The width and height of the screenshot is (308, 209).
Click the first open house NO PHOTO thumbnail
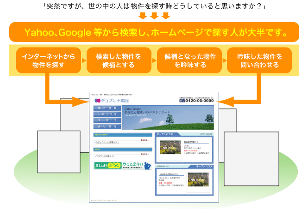[170, 148]
